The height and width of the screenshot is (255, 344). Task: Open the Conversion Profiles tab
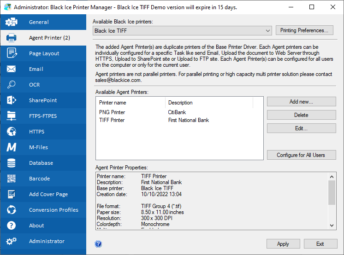point(53,210)
